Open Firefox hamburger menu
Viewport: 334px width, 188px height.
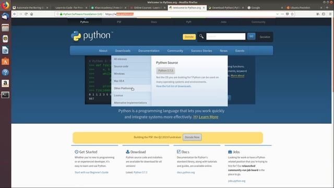click(330, 14)
